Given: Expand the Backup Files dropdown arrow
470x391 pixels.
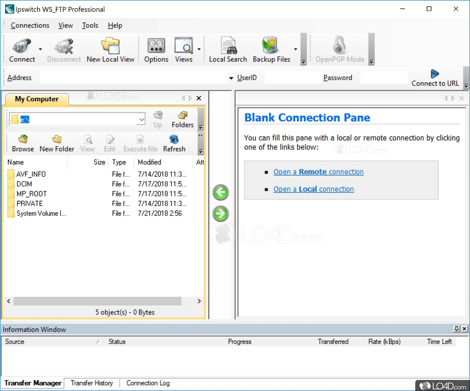Looking at the screenshot, I should 296,49.
